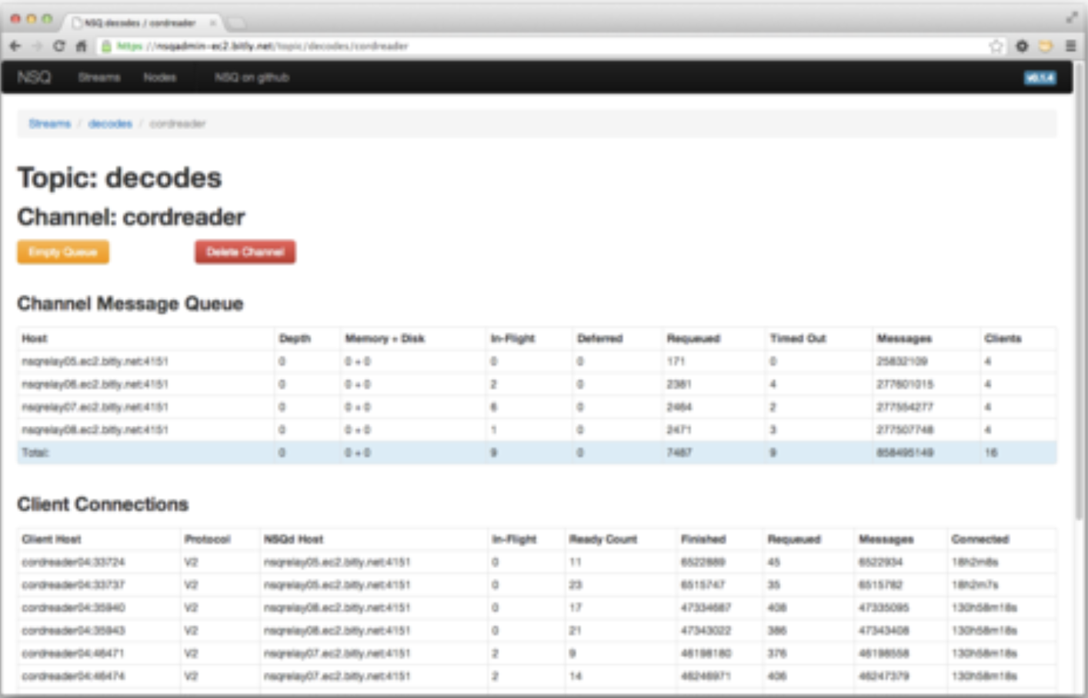Click the yellow extension icon beside the gear
Image resolution: width=1088 pixels, height=698 pixels.
(1045, 46)
